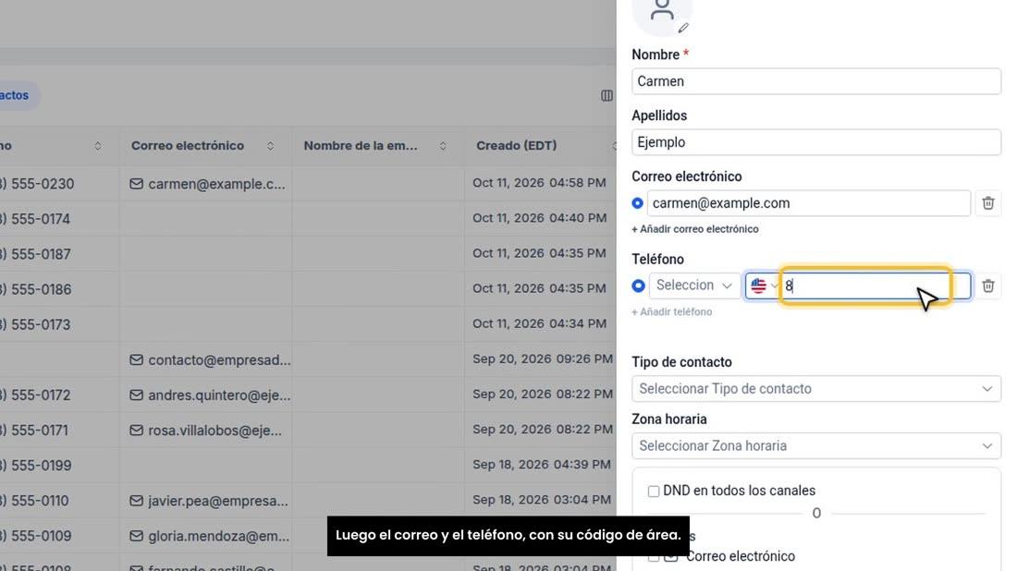Image resolution: width=1017 pixels, height=571 pixels.
Task: Click date Sep 18, 2026 04:39 PM
Action: click(541, 464)
